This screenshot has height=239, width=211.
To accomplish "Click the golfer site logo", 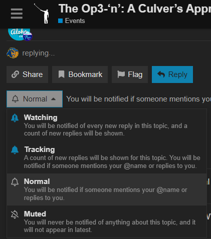I will pyautogui.click(x=42, y=13).
